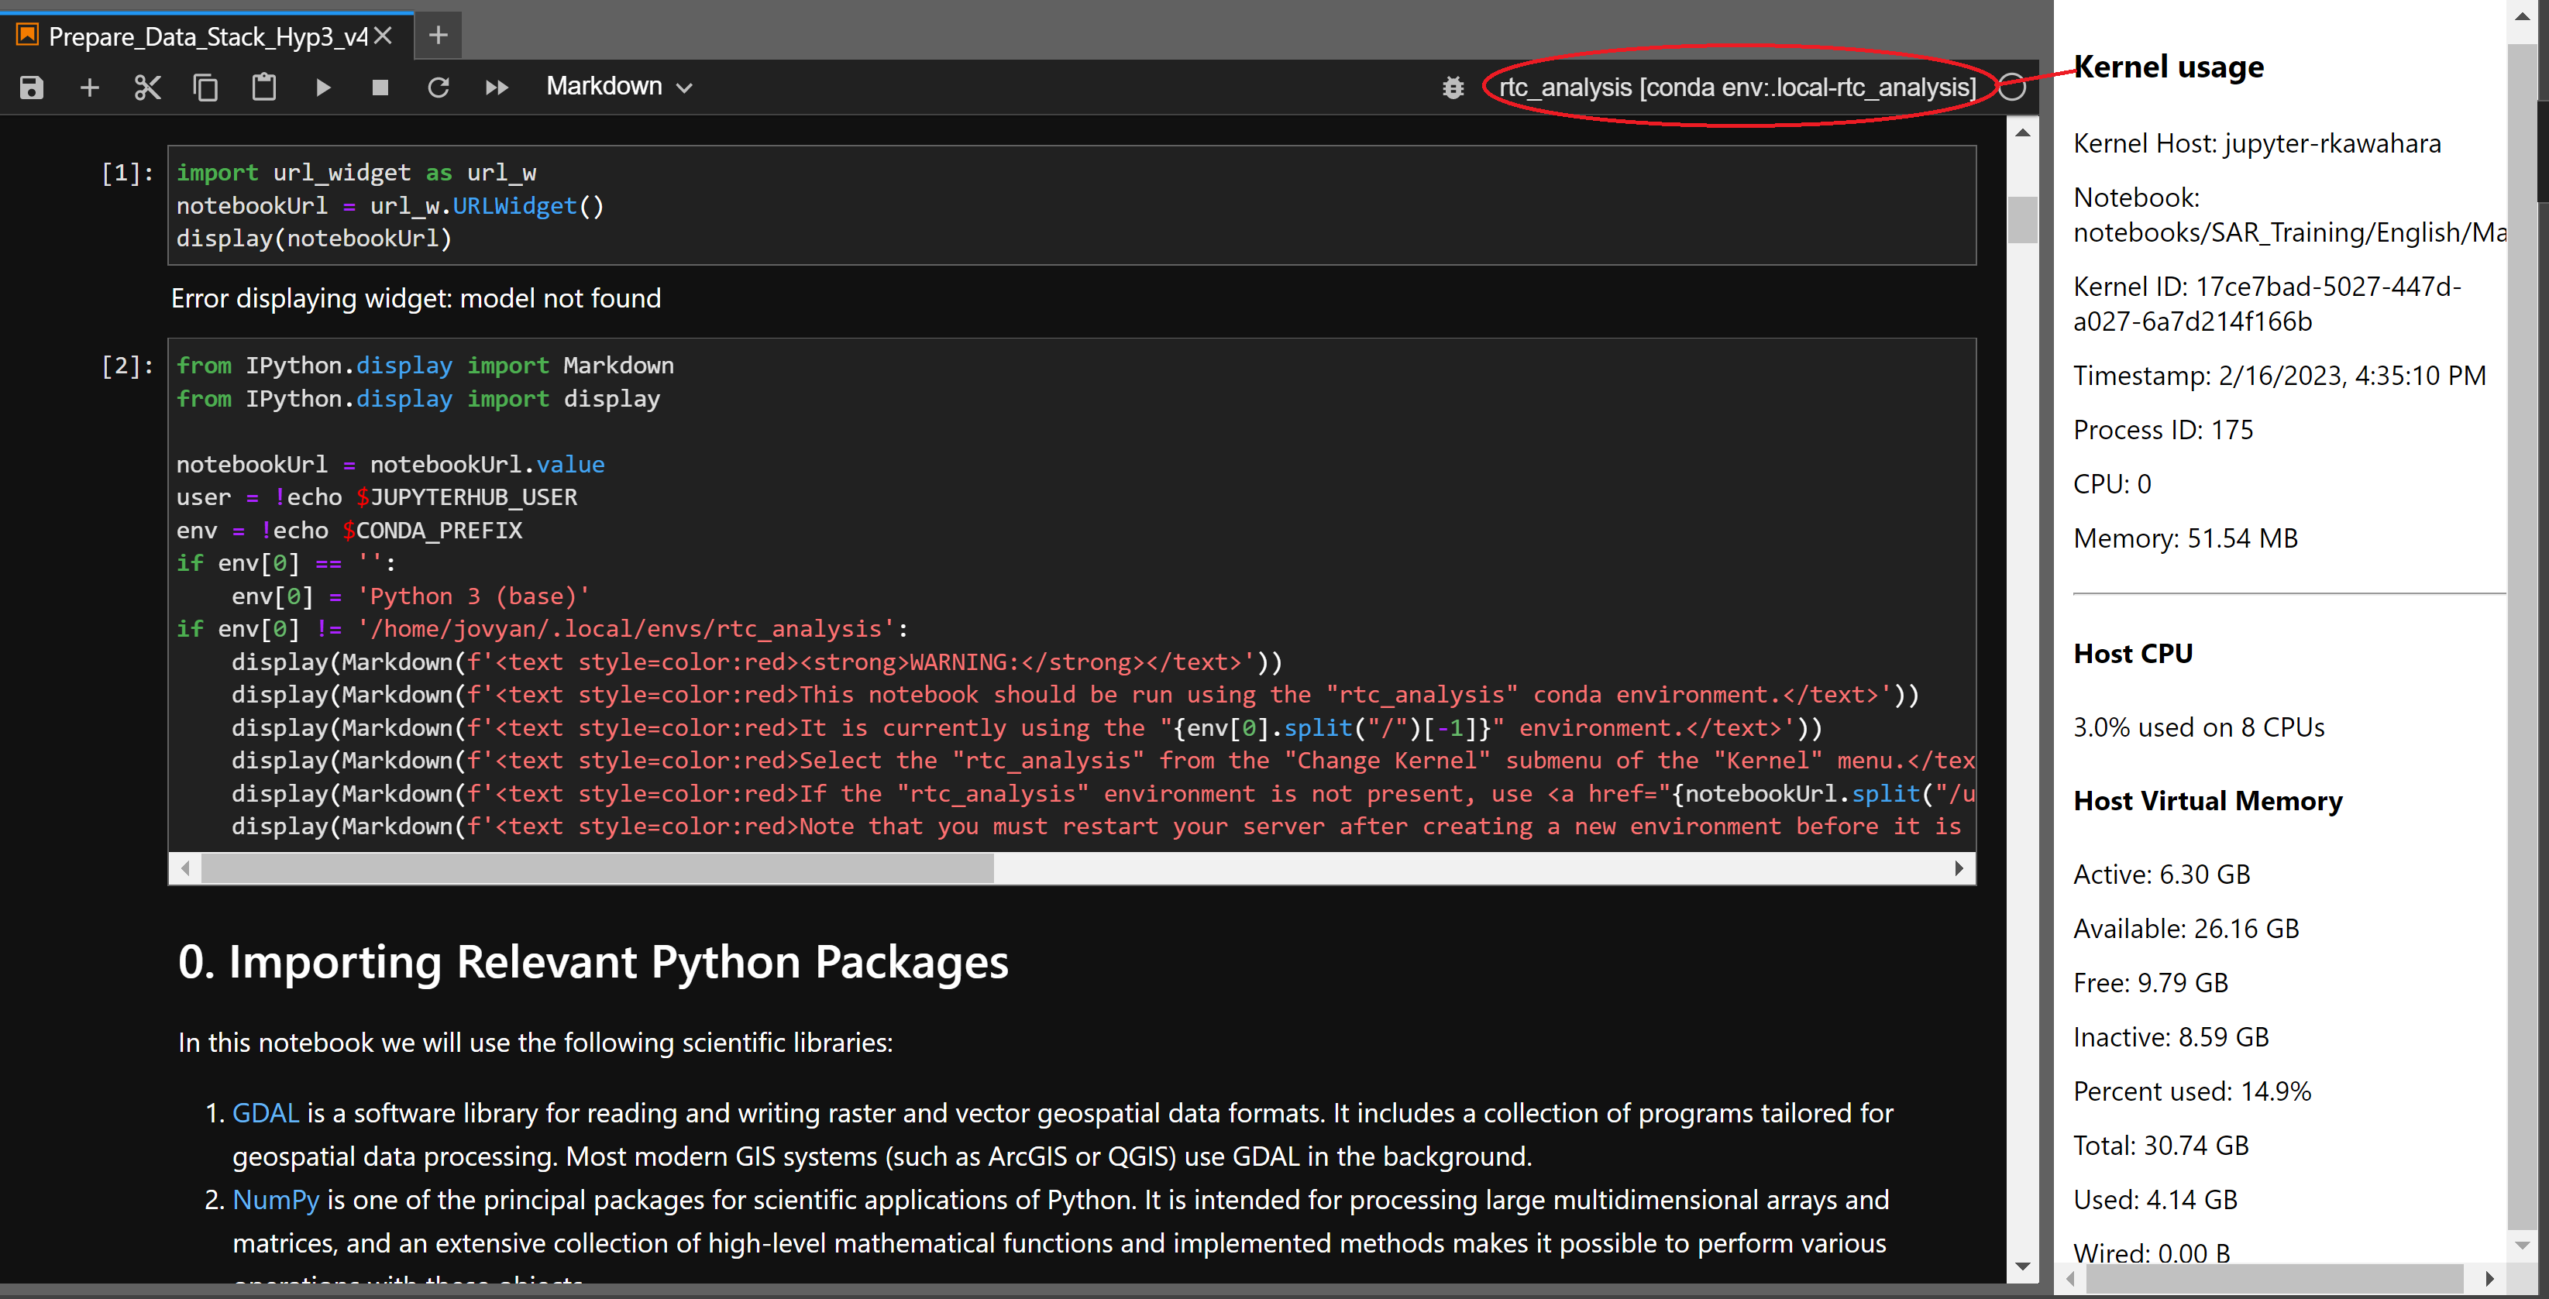Screen dimensions: 2549x1299
Task: Run the selected cell with the play icon
Action: [322, 87]
